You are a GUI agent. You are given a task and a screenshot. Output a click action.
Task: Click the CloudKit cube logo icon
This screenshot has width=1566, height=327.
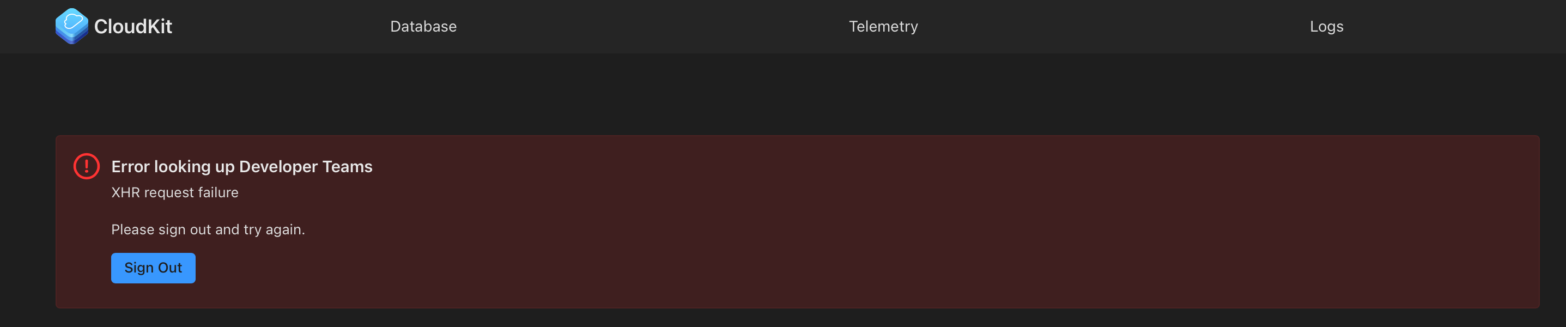coord(72,26)
